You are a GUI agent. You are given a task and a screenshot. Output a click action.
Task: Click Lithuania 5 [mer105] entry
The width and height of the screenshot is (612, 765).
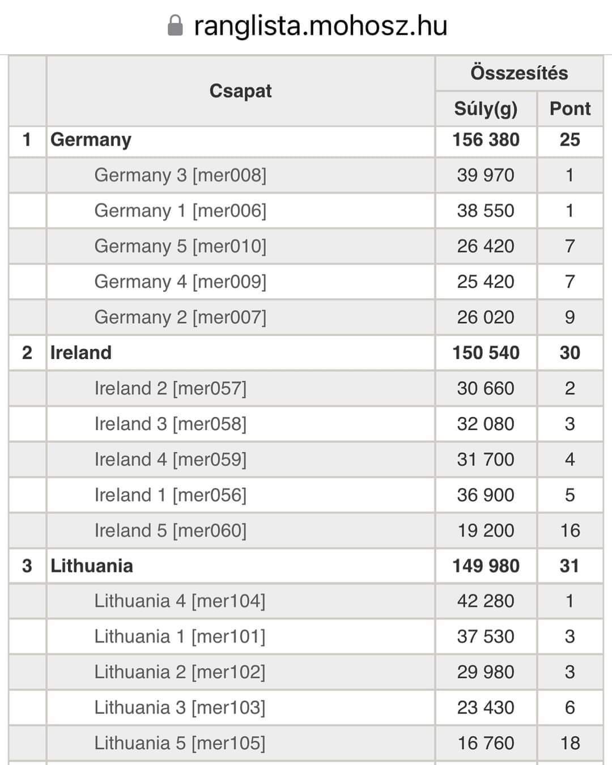pos(180,743)
